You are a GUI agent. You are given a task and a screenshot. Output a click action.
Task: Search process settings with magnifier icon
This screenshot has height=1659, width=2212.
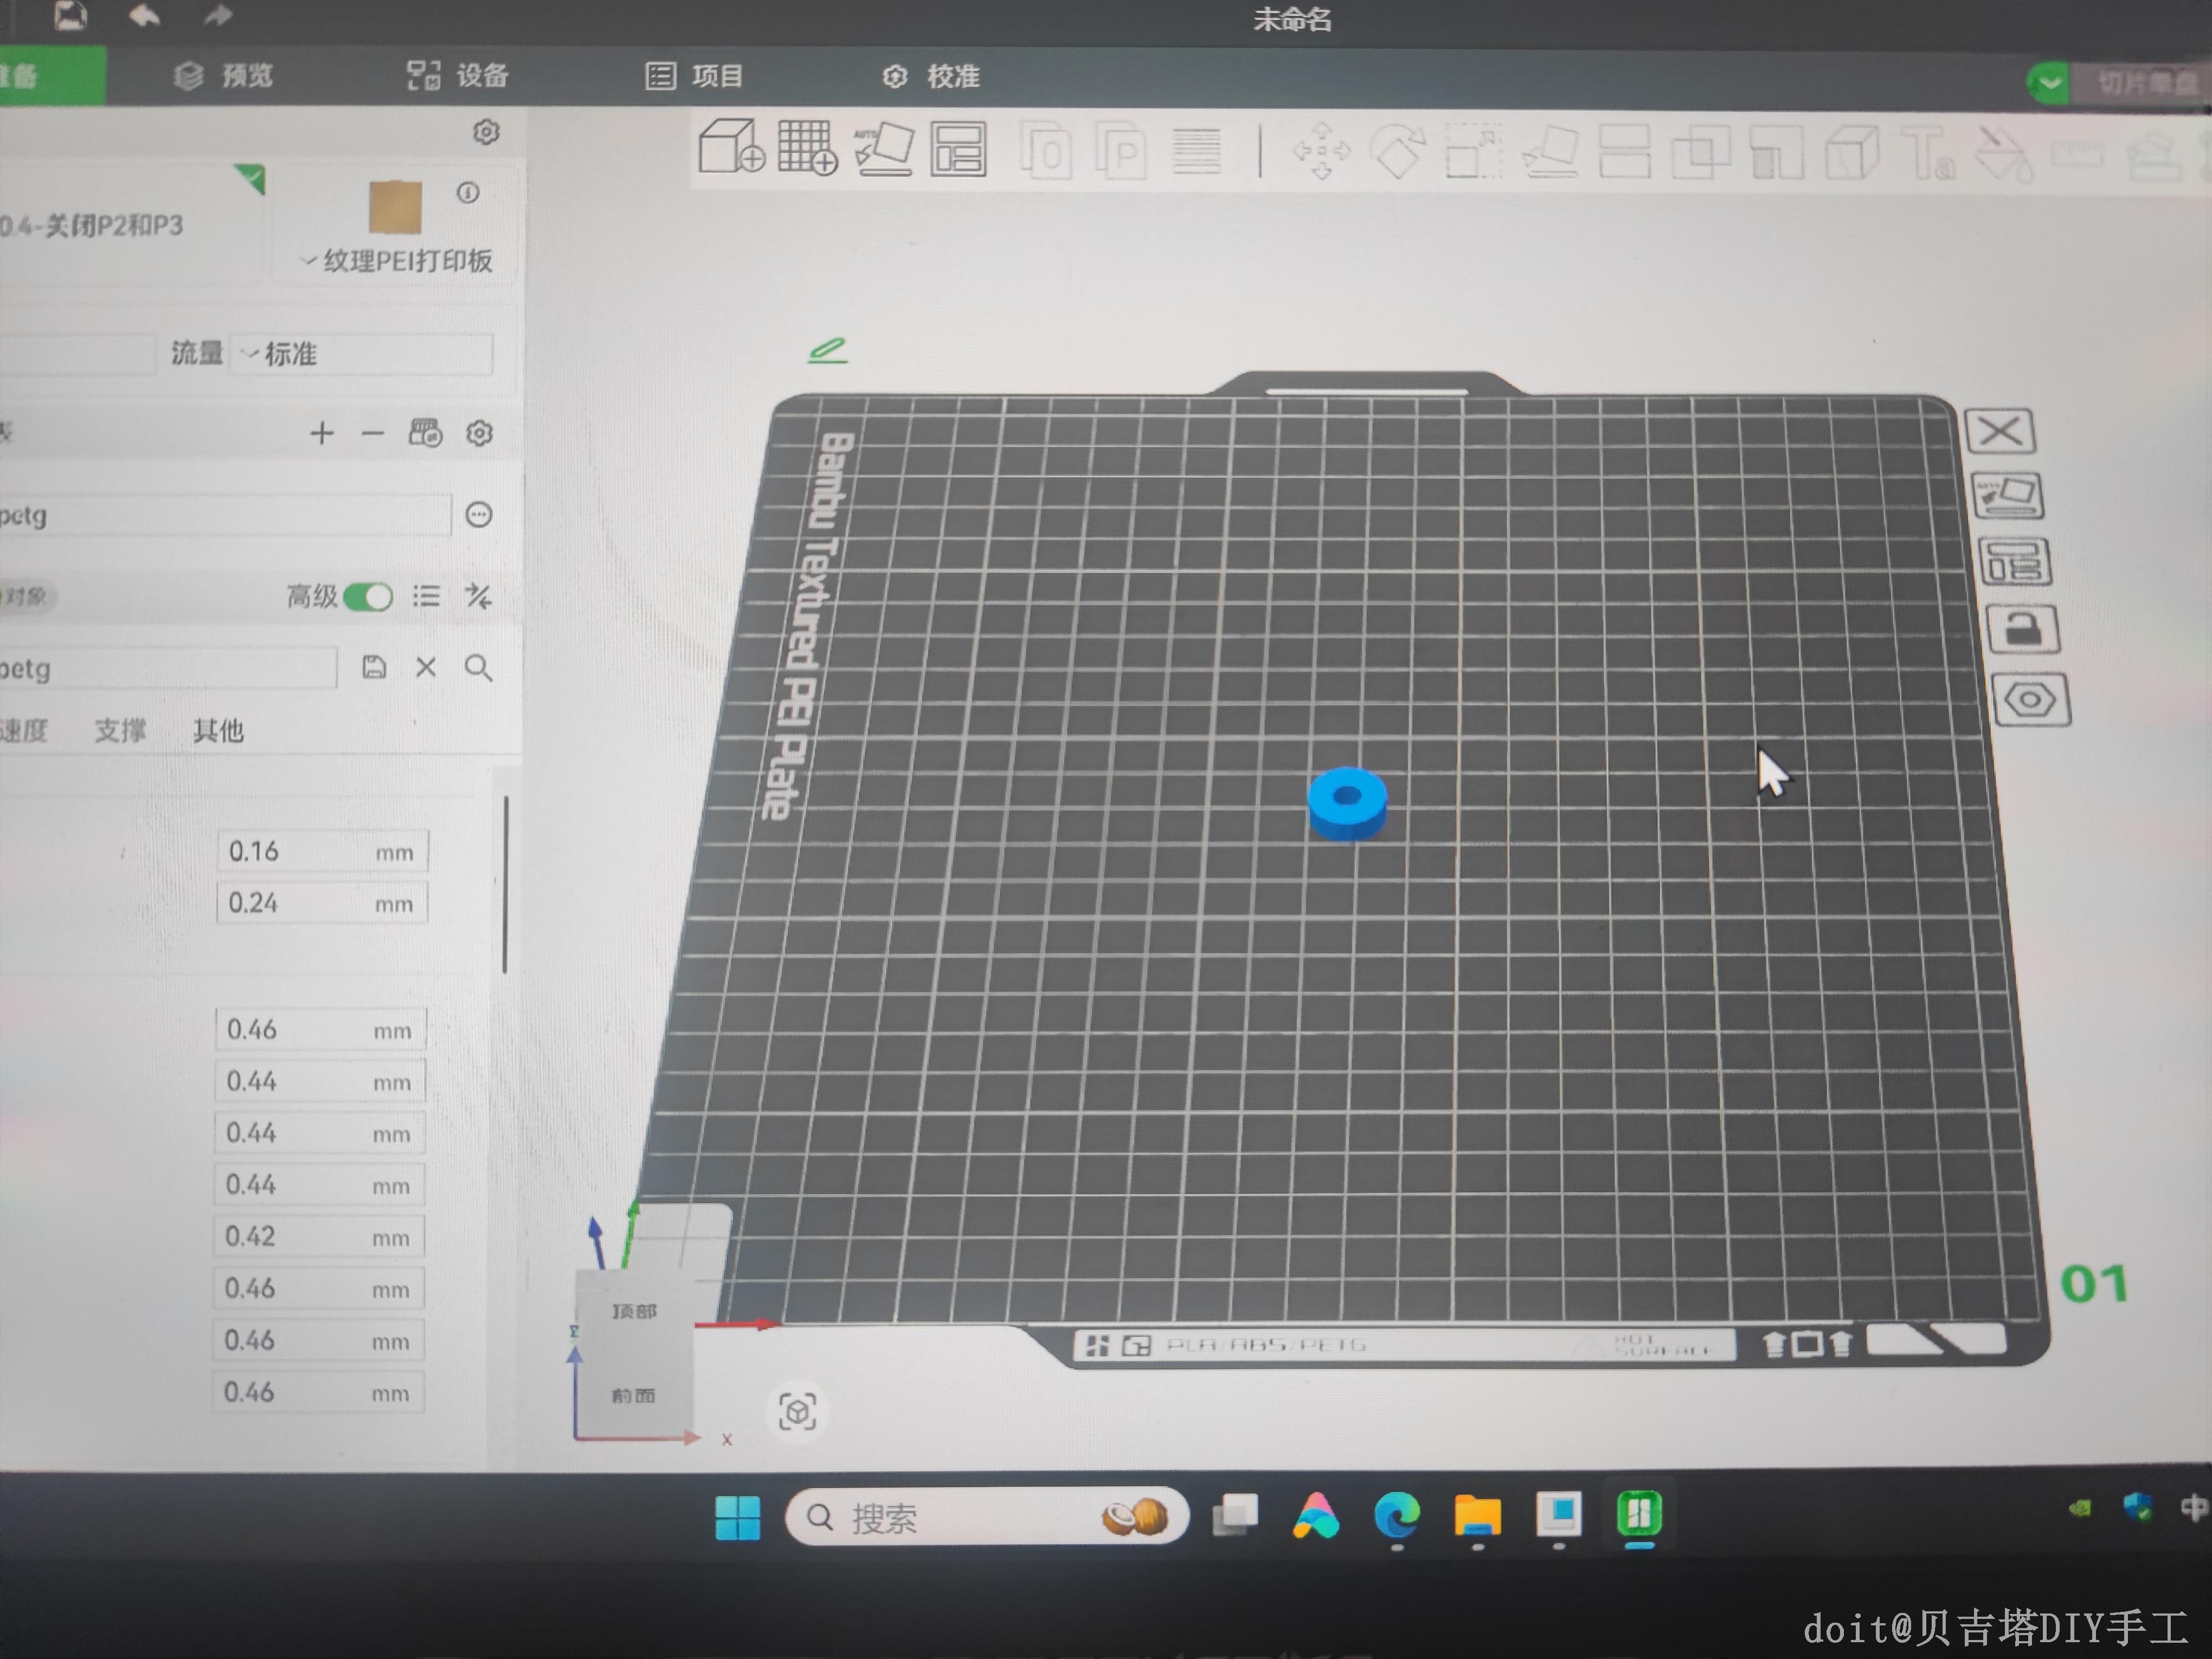(478, 667)
